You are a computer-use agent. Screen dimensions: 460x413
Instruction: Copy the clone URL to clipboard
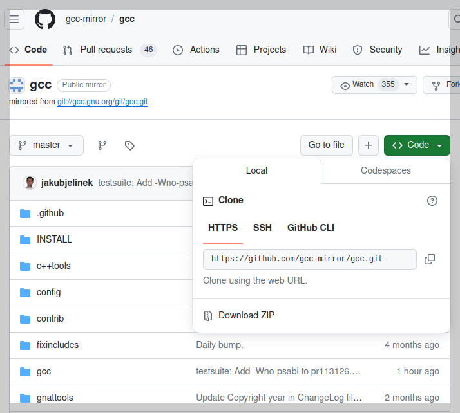[x=430, y=259]
